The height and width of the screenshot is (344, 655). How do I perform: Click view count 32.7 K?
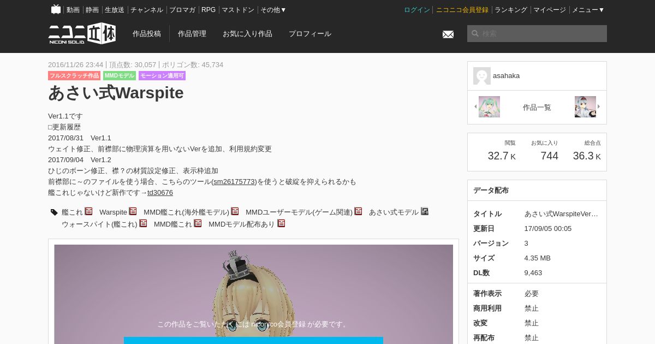point(502,156)
